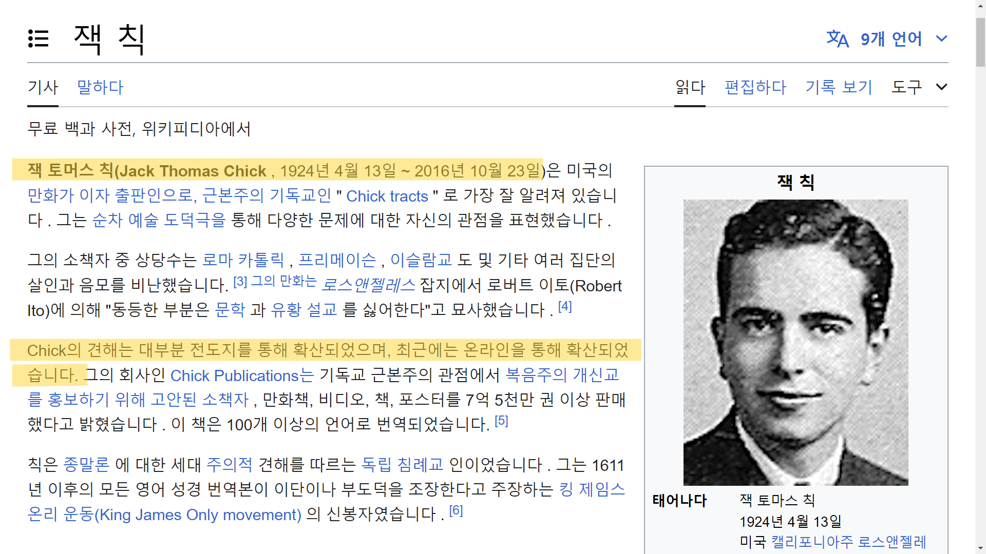
Task: Follow the 프리메이슨 link
Action: pos(337,260)
